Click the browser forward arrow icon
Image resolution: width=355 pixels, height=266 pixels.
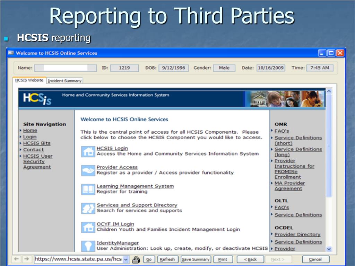pyautogui.click(x=26, y=259)
